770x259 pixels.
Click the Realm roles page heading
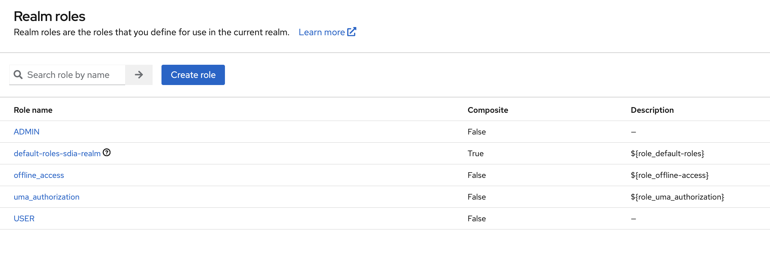pyautogui.click(x=50, y=16)
